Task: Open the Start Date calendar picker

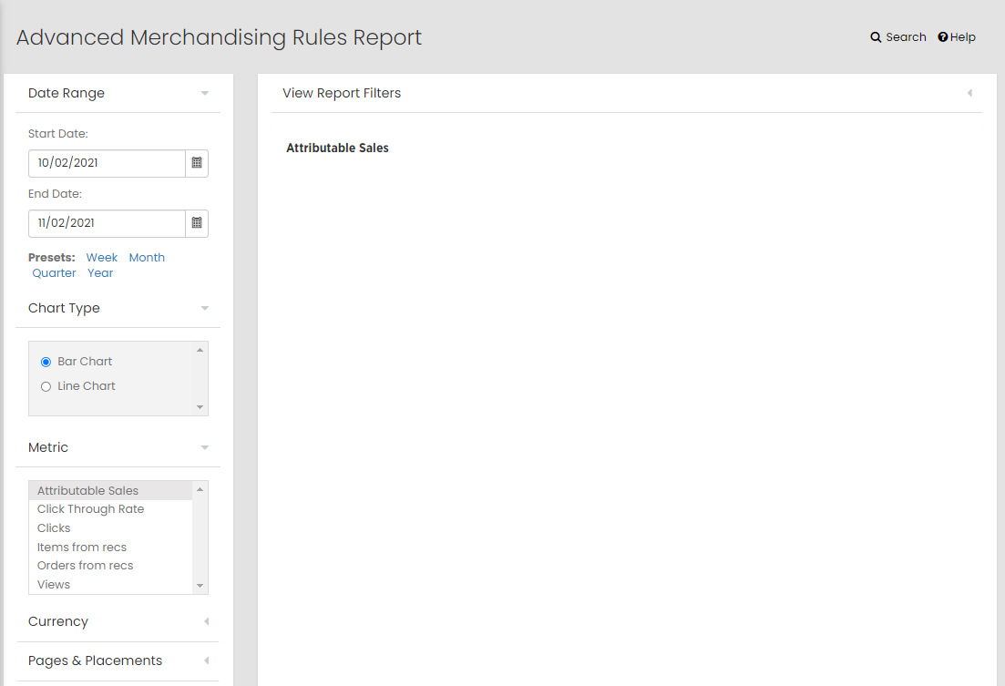Action: [x=197, y=163]
